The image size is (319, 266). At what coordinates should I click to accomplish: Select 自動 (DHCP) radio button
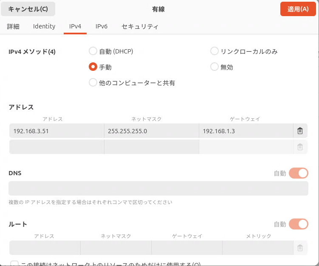point(93,51)
